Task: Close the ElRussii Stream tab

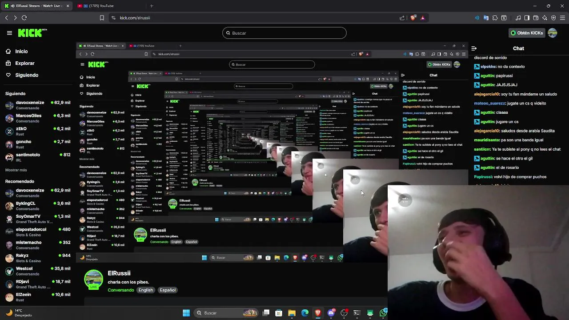Action: click(68, 6)
